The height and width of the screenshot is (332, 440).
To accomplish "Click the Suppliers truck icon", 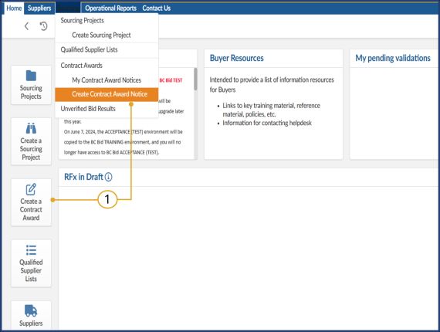I will point(31,310).
